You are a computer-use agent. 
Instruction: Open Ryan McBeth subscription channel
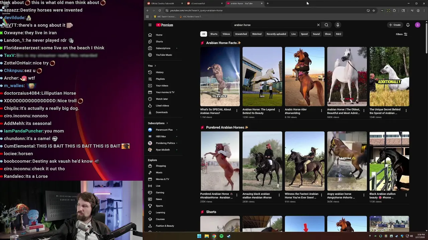click(163, 150)
